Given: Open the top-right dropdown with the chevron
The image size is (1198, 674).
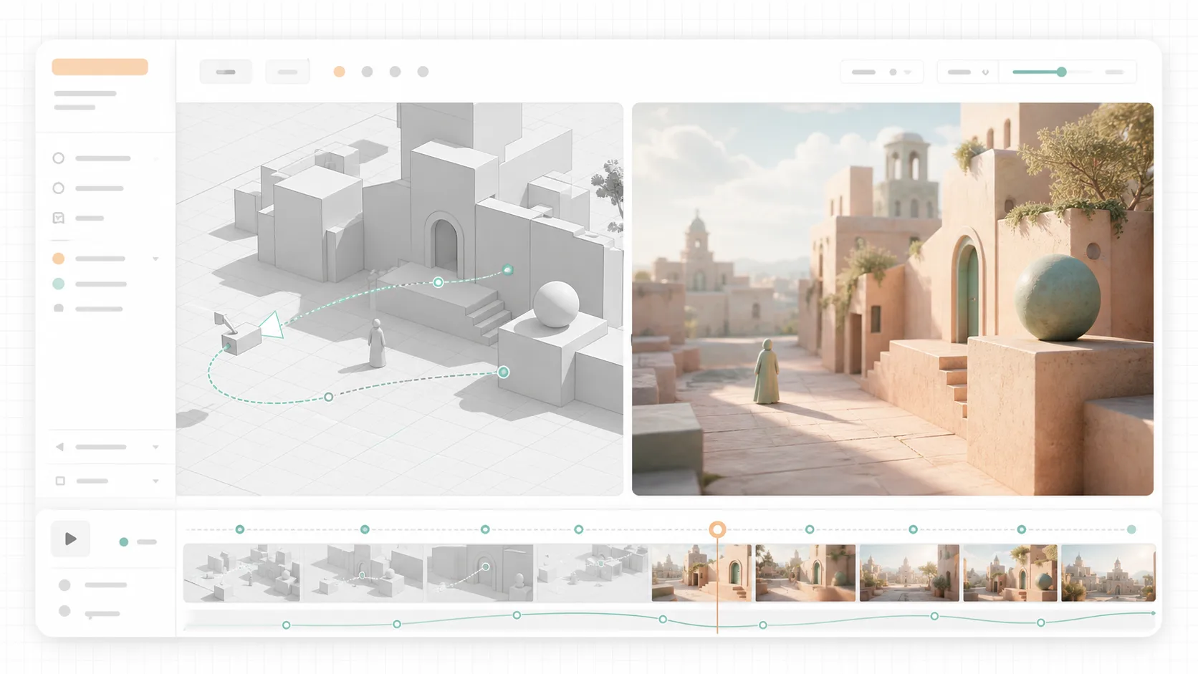Looking at the screenshot, I should pos(968,72).
